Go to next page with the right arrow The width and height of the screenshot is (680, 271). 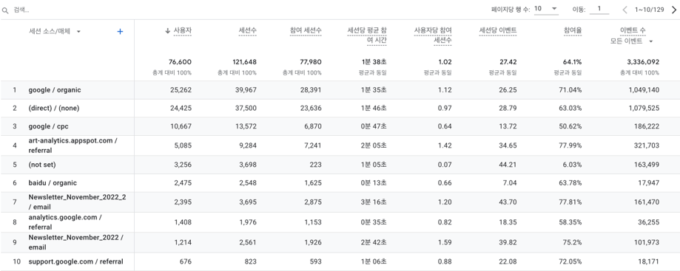tap(674, 10)
